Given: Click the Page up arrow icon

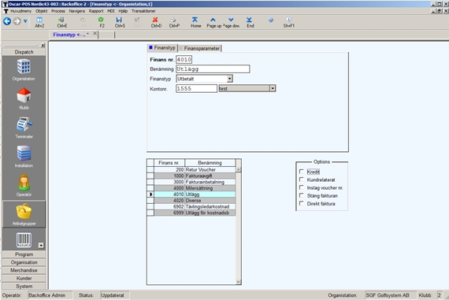Looking at the screenshot, I should pyautogui.click(x=213, y=20).
